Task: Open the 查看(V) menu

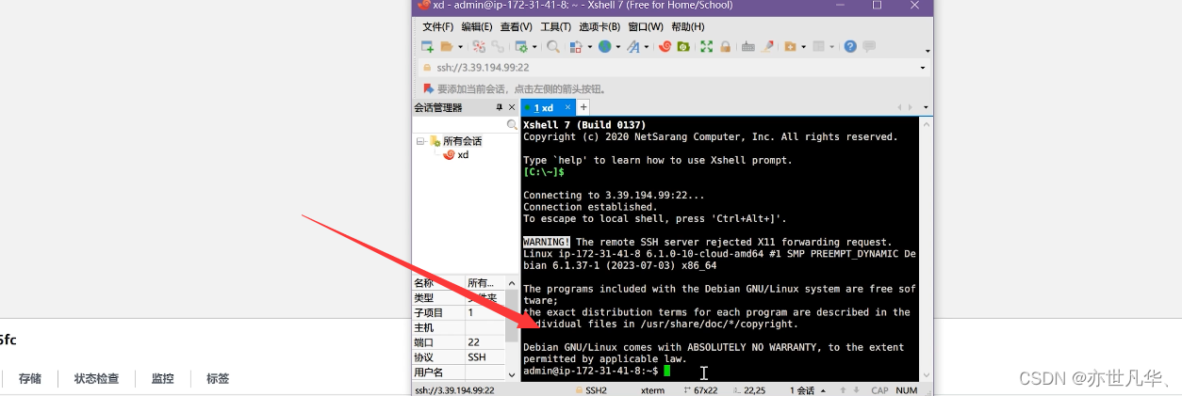Action: pyautogui.click(x=517, y=27)
